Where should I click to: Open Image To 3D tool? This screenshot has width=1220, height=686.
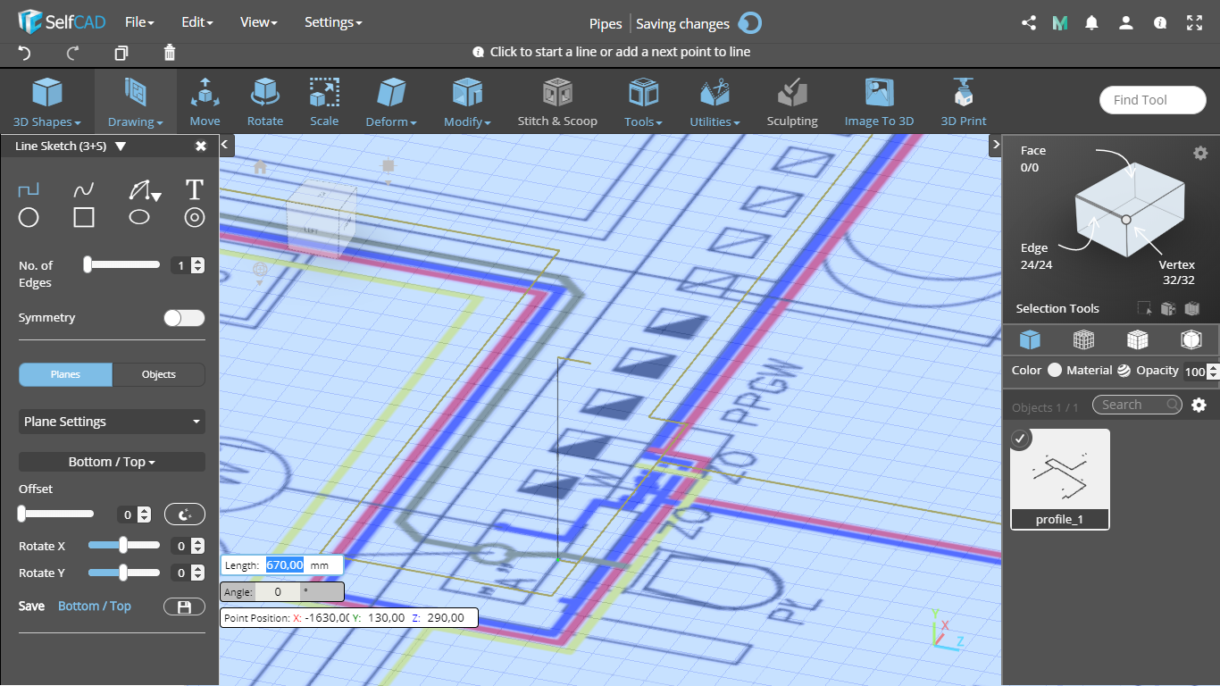click(879, 102)
